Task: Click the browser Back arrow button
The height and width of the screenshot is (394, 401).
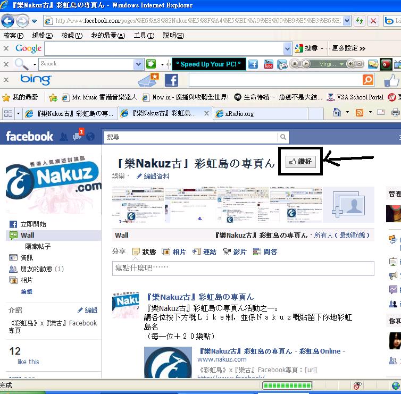Action: coord(7,21)
